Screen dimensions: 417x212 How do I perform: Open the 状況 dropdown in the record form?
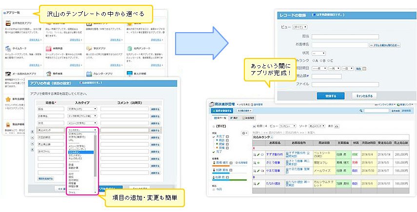point(318,53)
